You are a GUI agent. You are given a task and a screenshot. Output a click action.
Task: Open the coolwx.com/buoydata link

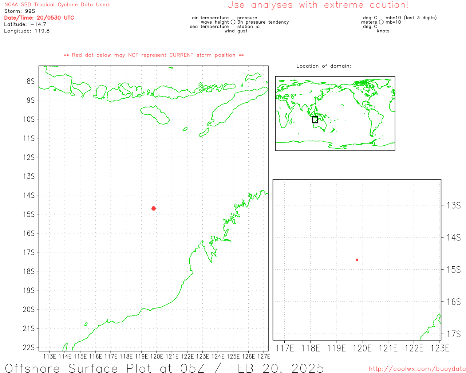(x=417, y=369)
